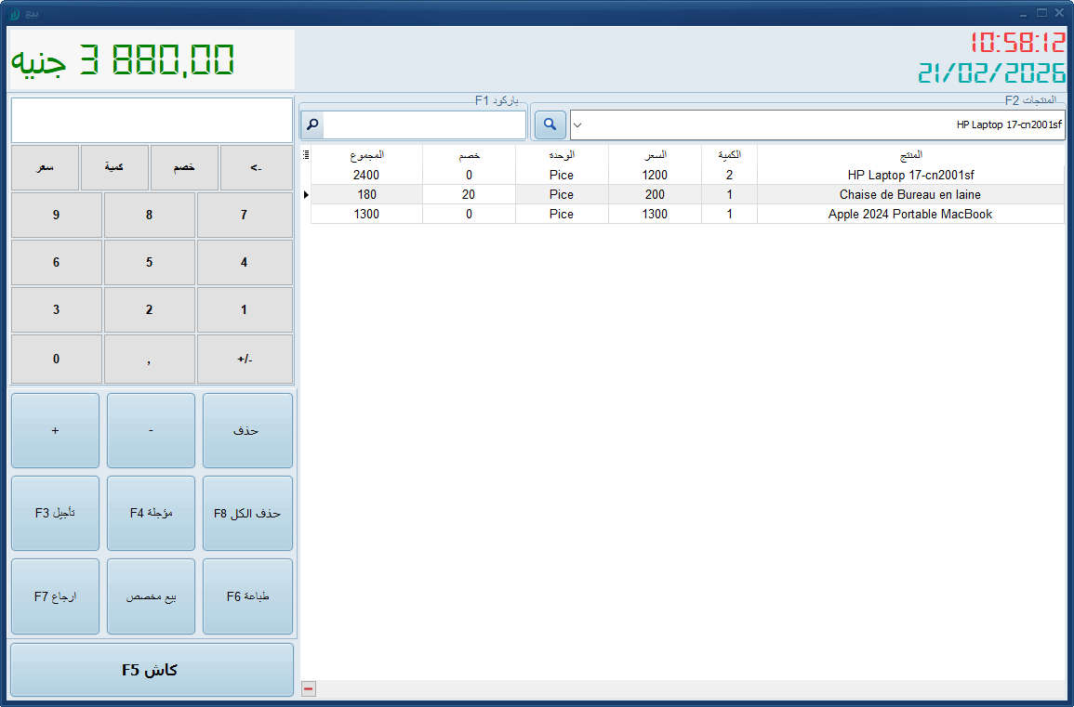Viewport: 1074px width, 707px height.
Task: Sort by the المجموع total column header
Action: [x=366, y=154]
